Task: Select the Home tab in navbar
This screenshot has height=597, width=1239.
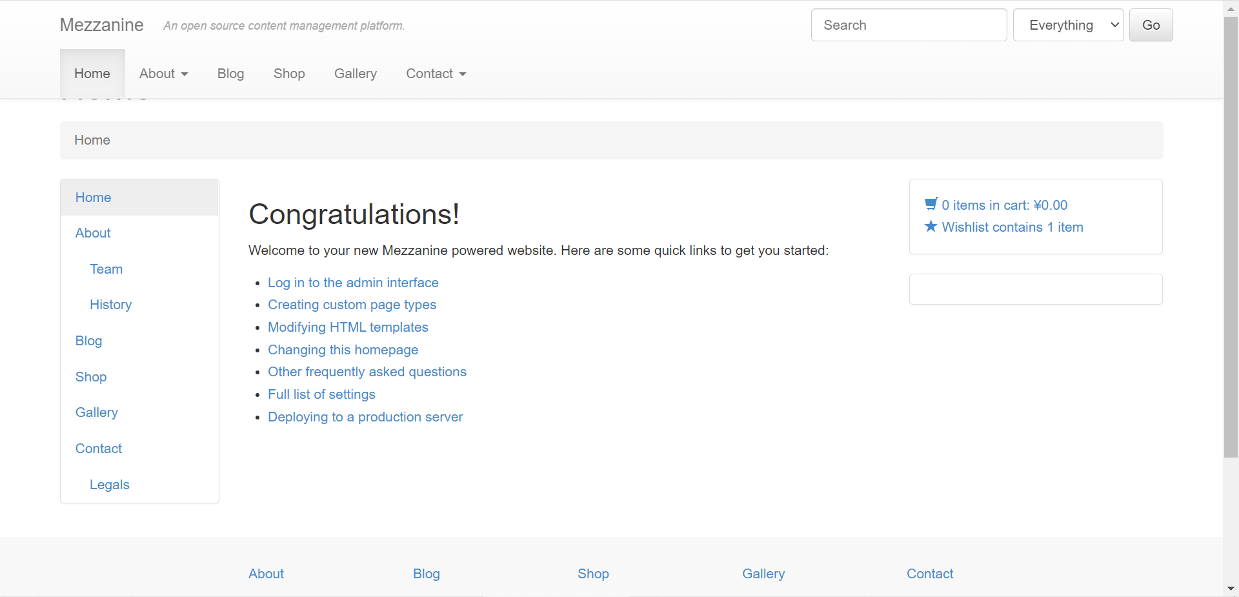Action: pyautogui.click(x=92, y=74)
